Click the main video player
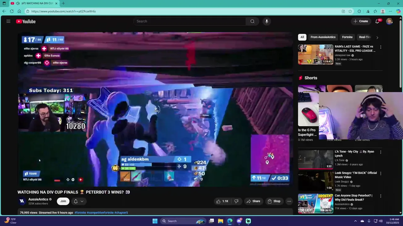This screenshot has width=403, height=226. pyautogui.click(x=155, y=109)
